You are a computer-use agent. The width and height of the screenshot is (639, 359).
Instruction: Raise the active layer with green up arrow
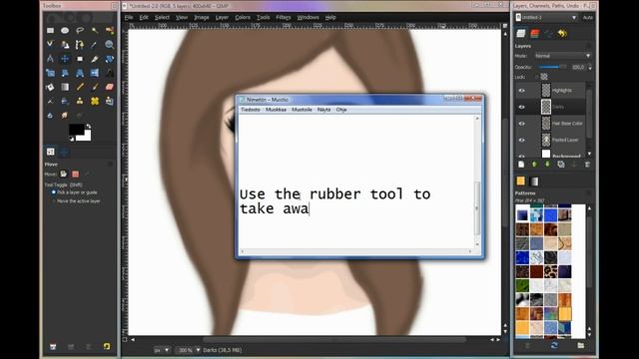point(534,165)
